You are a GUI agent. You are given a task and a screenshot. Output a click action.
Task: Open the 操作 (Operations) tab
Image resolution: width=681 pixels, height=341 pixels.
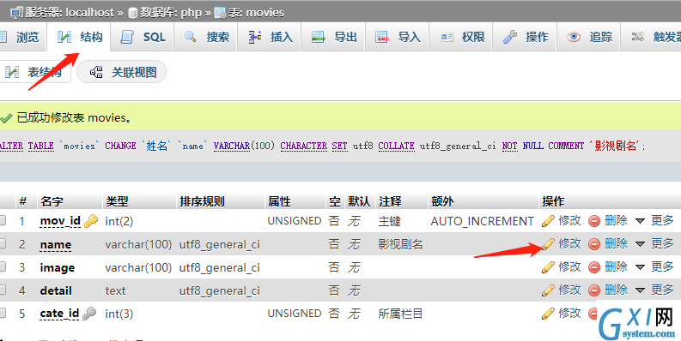[x=525, y=37]
